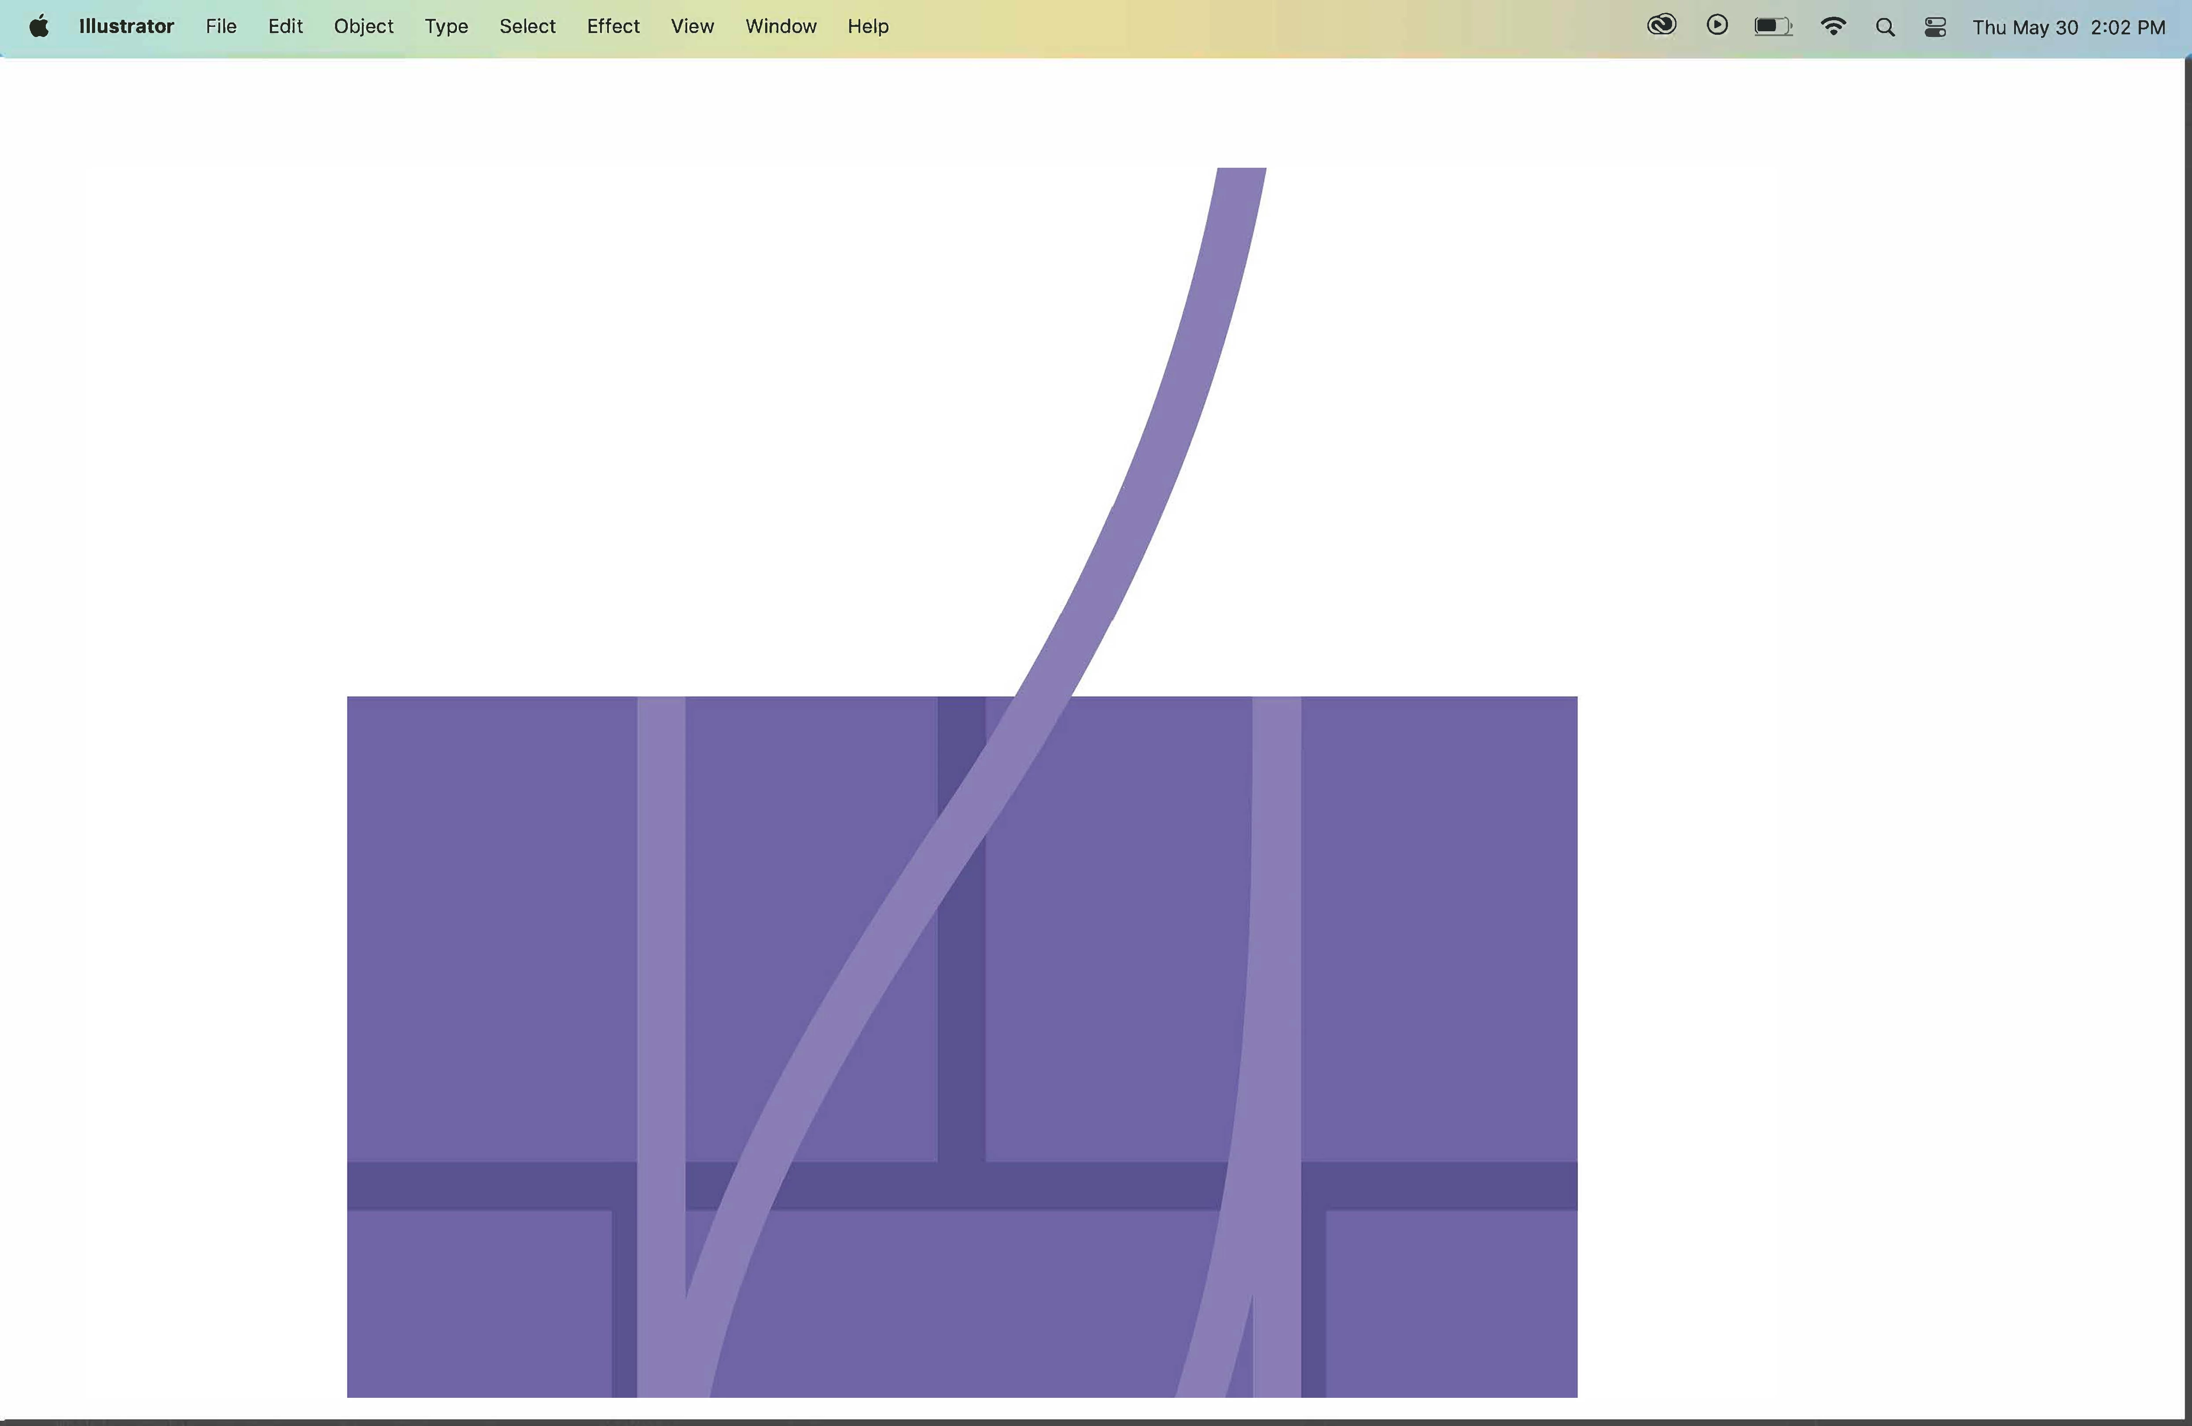Open the Type menu

tap(446, 27)
